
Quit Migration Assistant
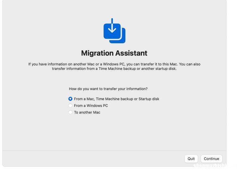[x=191, y=159]
